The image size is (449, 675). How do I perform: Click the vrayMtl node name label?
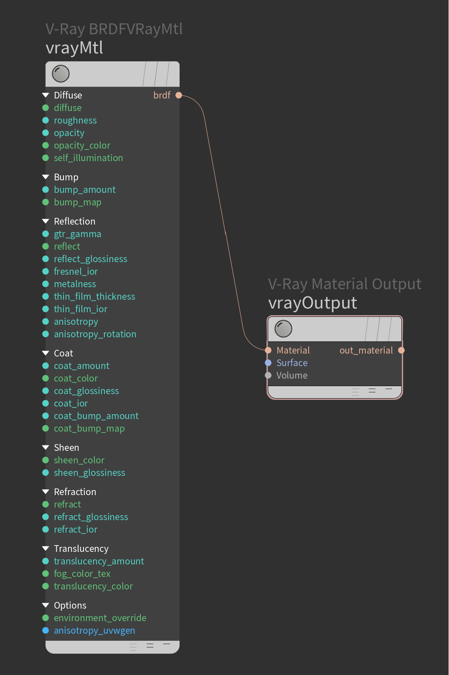74,48
